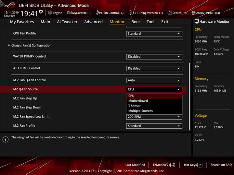The width and height of the screenshot is (234, 175).
Task: Open M.2 Fan Speed Low Limit dropdown
Action: [x=154, y=117]
